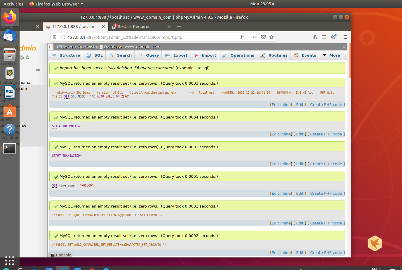Click Edit inline for SQL_MODE dump query
The width and height of the screenshot is (402, 270).
pyautogui.click(x=281, y=104)
